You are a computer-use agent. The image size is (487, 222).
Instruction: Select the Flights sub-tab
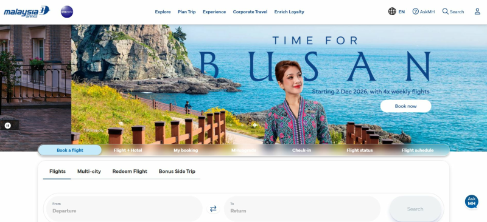pyautogui.click(x=57, y=171)
